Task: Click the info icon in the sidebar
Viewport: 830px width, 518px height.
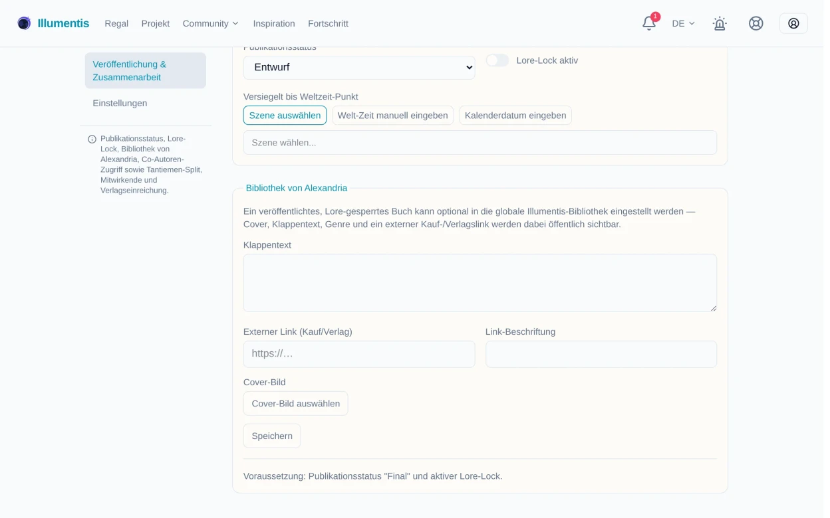Action: 92,139
